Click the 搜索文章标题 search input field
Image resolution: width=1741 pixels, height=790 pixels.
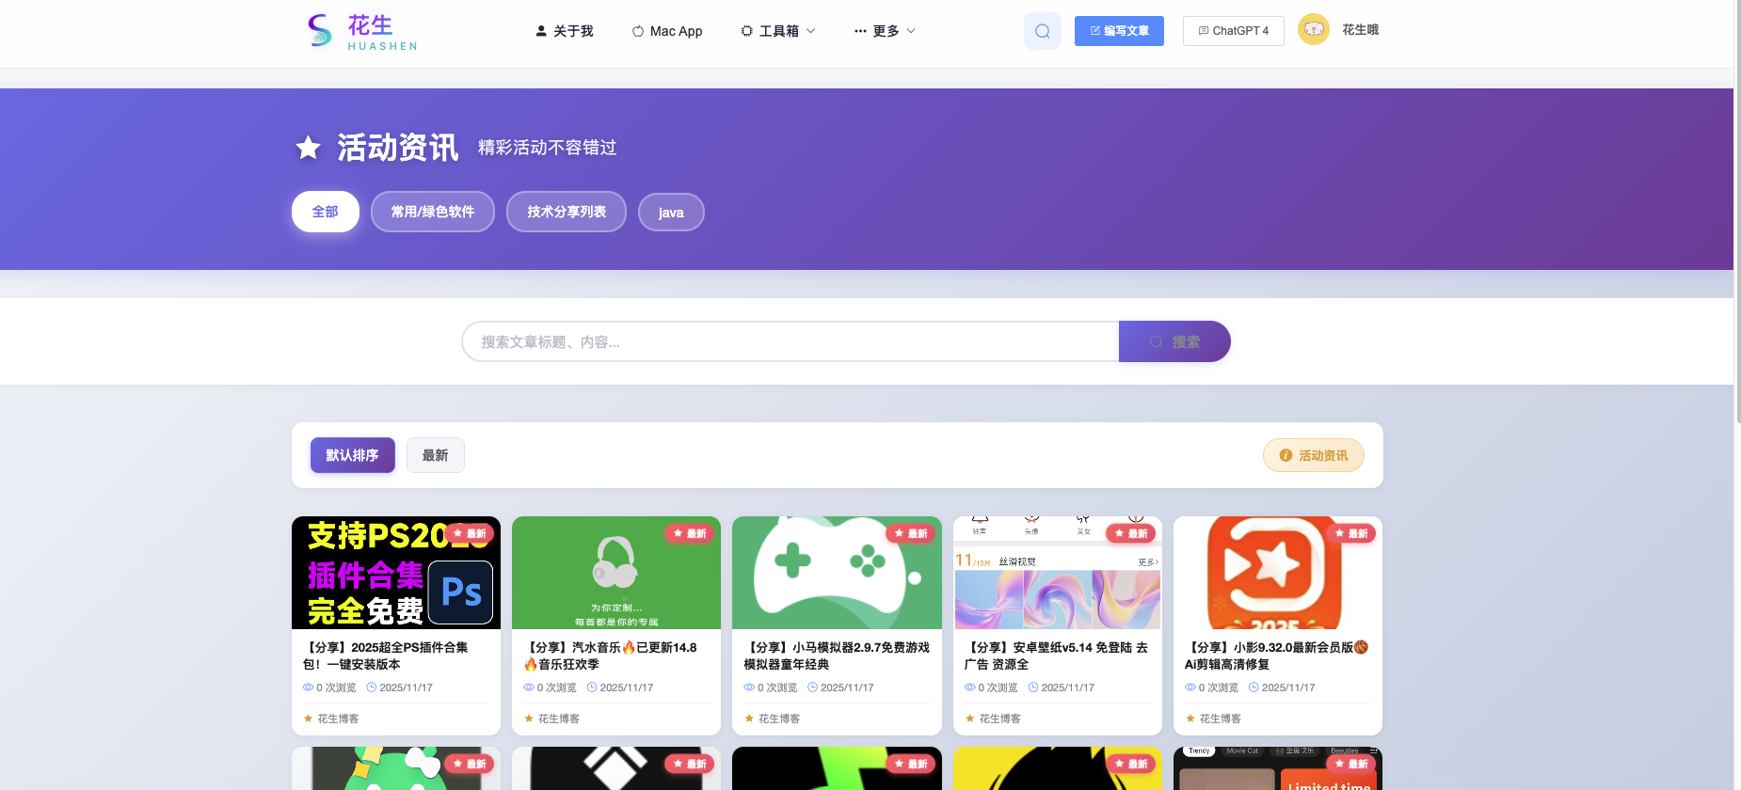(789, 341)
